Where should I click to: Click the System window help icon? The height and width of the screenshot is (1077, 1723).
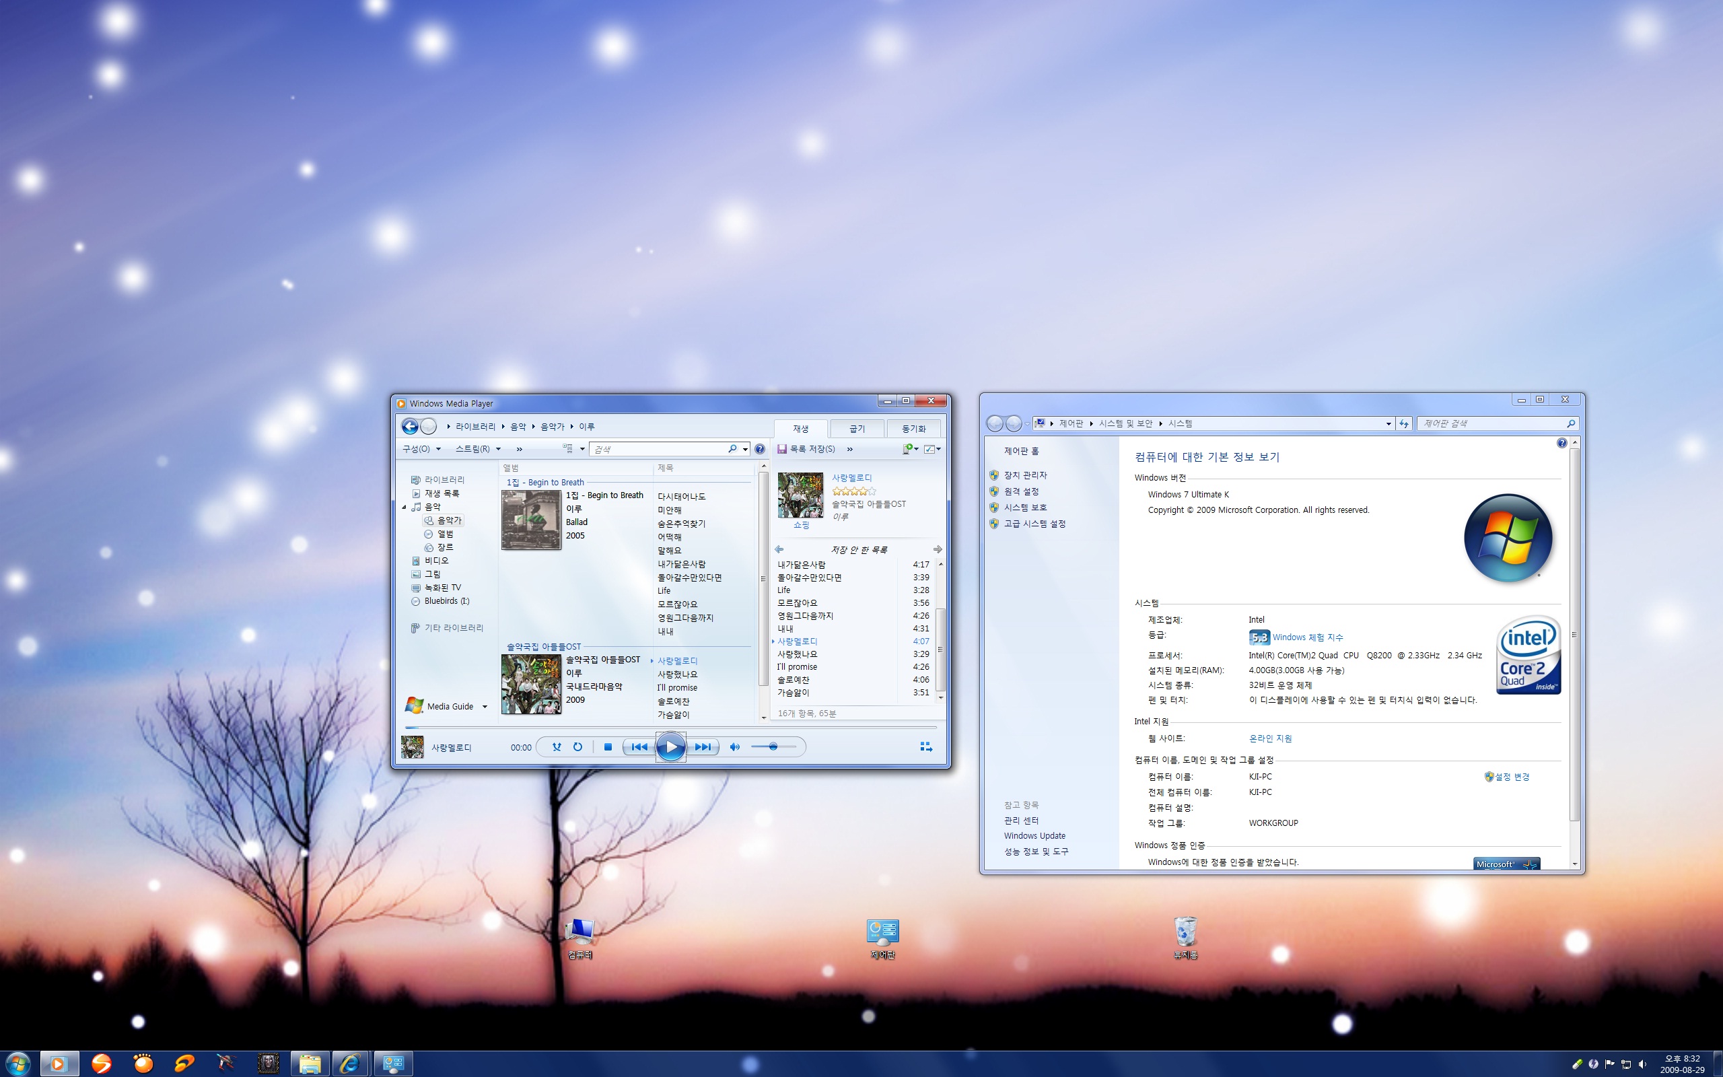point(1561,443)
